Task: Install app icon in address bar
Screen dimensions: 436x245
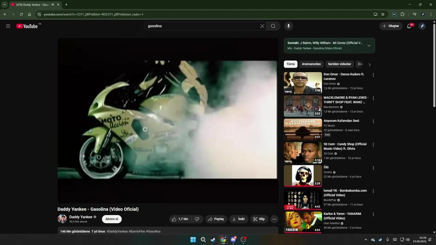Action: (x=375, y=14)
